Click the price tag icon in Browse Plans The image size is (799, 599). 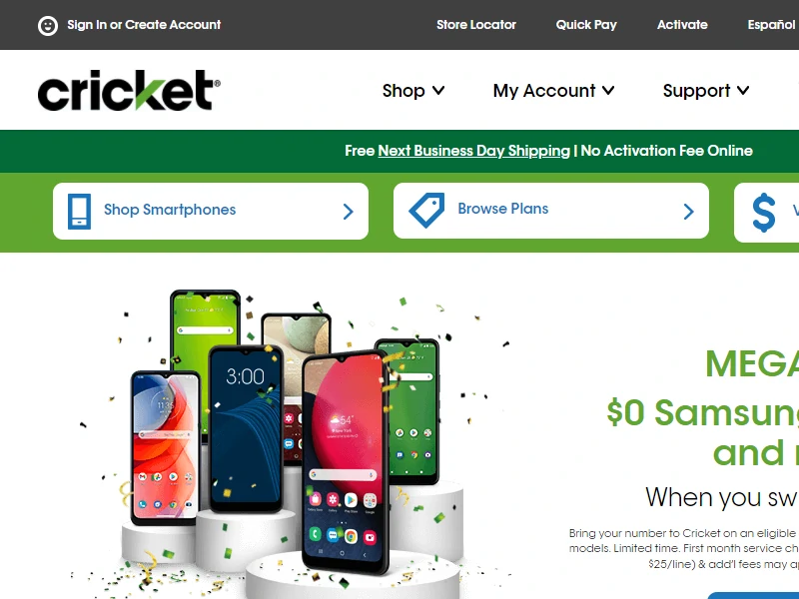427,210
